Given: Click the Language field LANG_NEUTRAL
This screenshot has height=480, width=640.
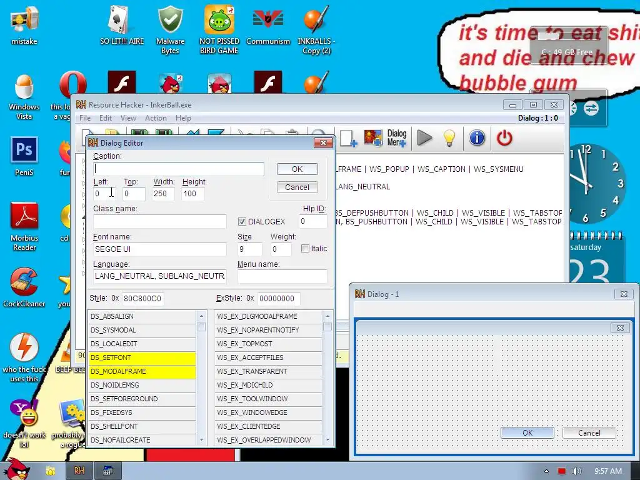Looking at the screenshot, I should coord(159,276).
